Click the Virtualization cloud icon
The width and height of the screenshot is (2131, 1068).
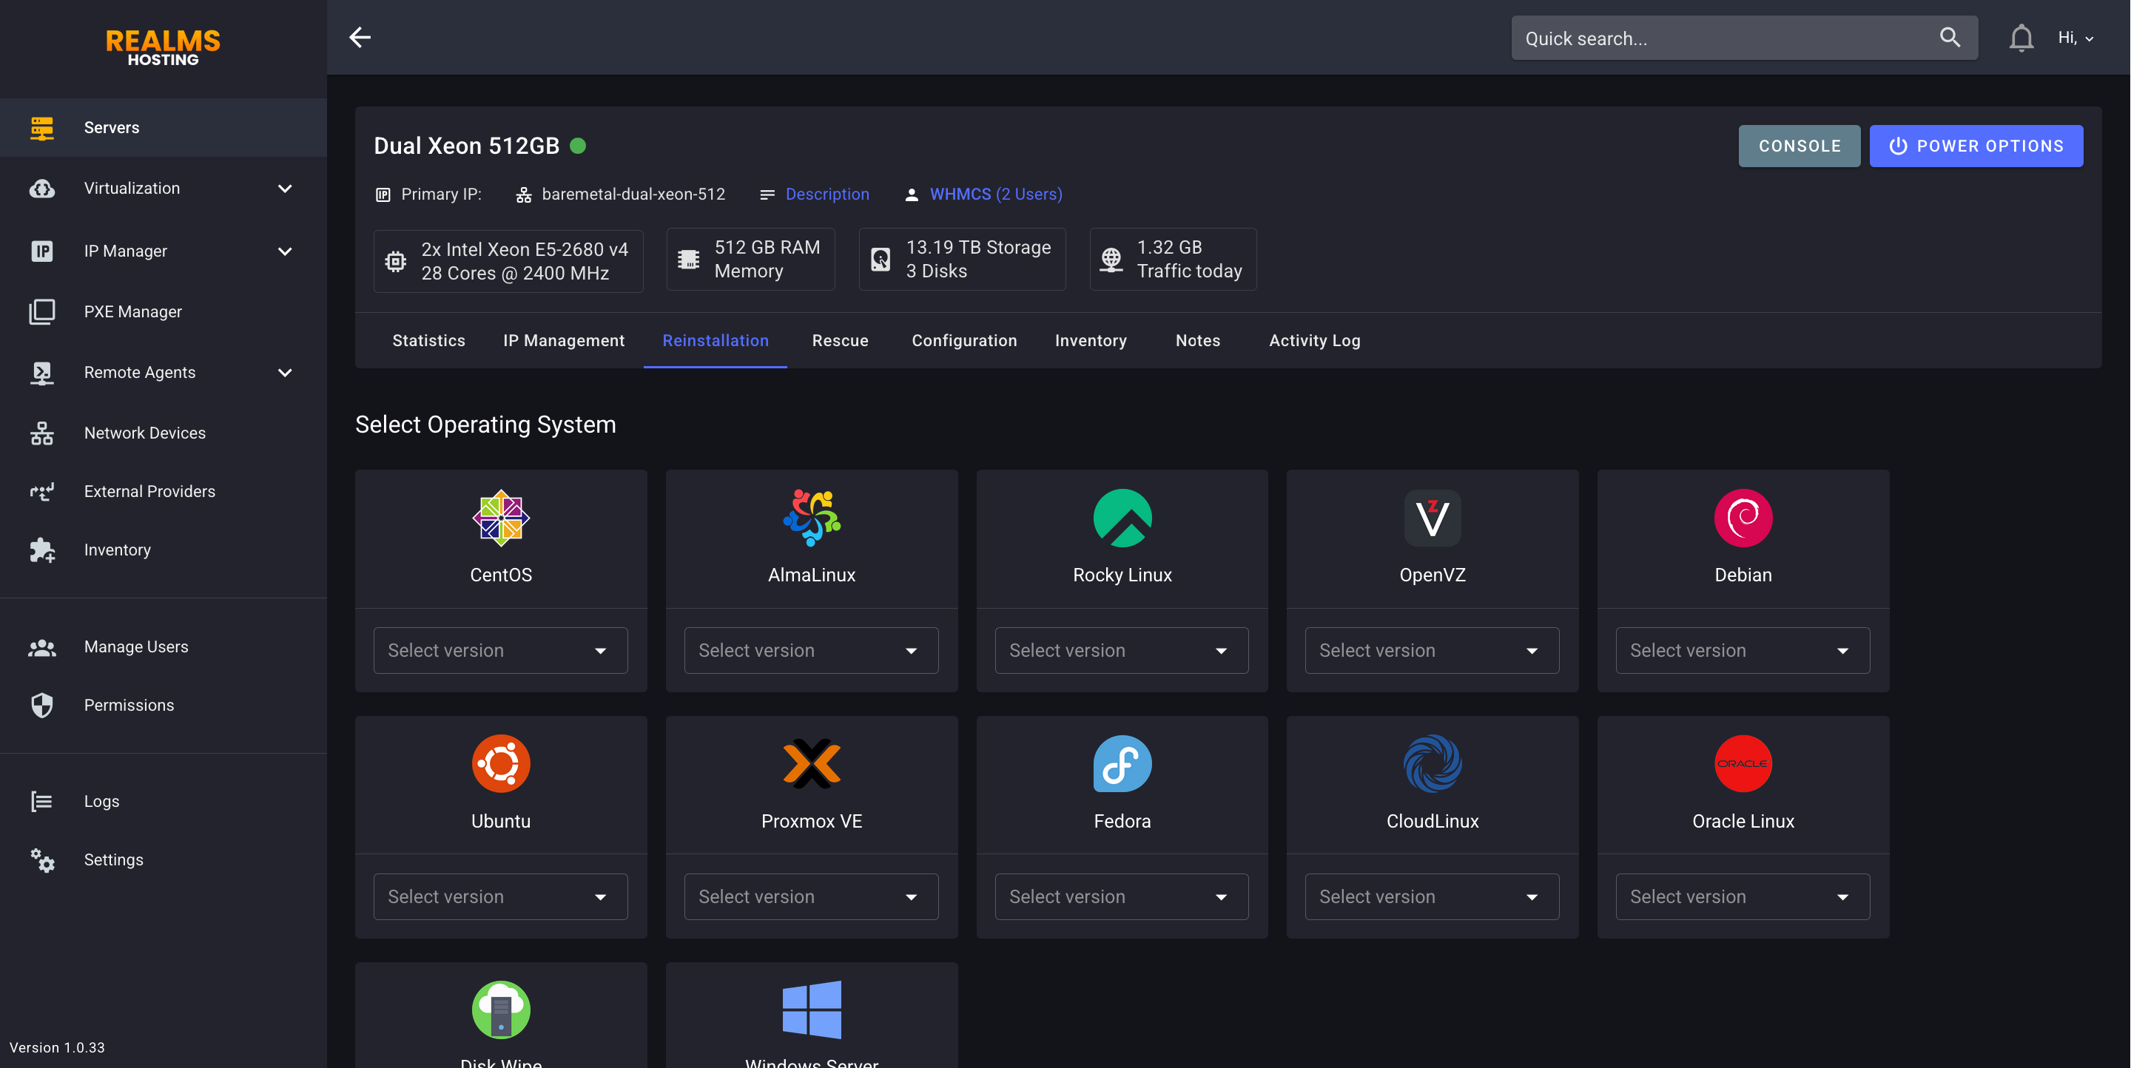point(42,189)
